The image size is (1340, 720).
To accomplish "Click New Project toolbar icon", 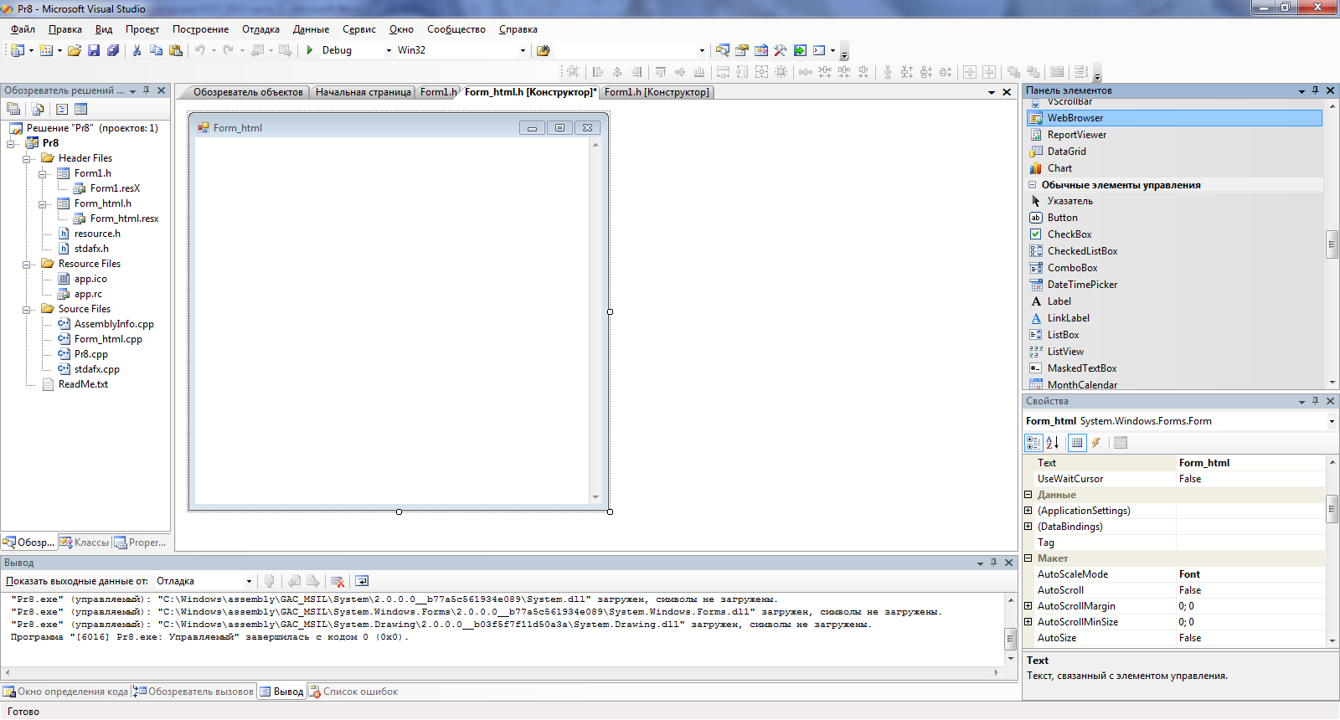I will tap(17, 50).
